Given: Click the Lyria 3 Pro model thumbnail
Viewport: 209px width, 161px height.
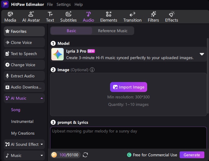Looking at the screenshot, I should click(x=58, y=54).
